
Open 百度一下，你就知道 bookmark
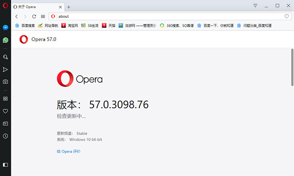[x=215, y=25]
